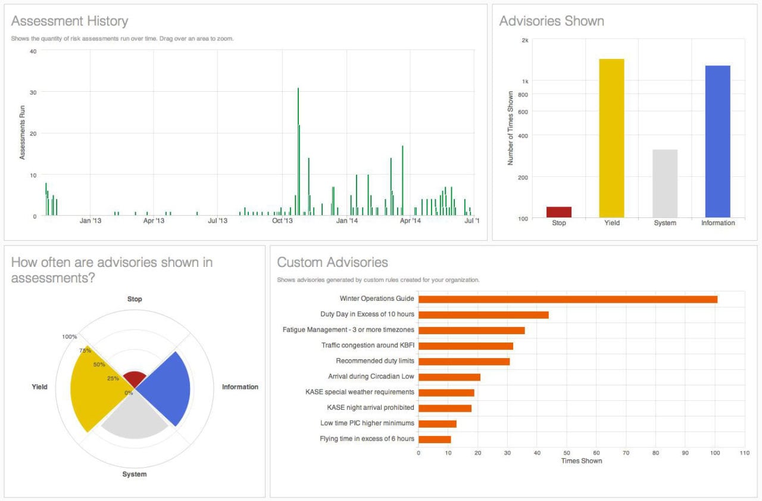Click the 'Traffic congestion around KBFI' label
Viewport: 762px width, 501px height.
pyautogui.click(x=368, y=345)
